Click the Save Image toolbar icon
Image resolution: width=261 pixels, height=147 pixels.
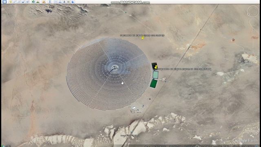click(x=64, y=2)
